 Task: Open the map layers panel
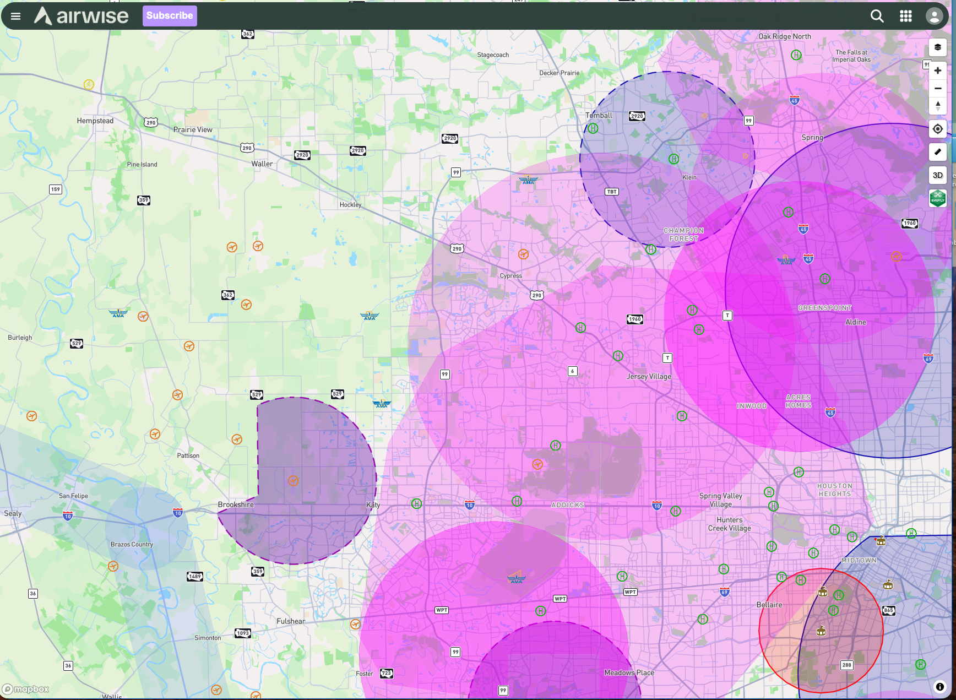point(938,47)
